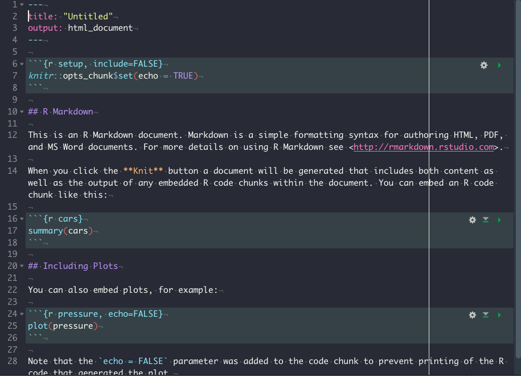
Task: Open the setup chunk options gear
Action: click(x=484, y=66)
